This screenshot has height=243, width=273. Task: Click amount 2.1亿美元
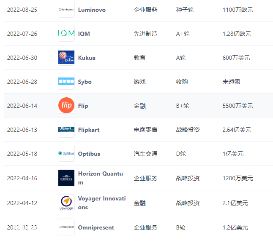pos(235,203)
